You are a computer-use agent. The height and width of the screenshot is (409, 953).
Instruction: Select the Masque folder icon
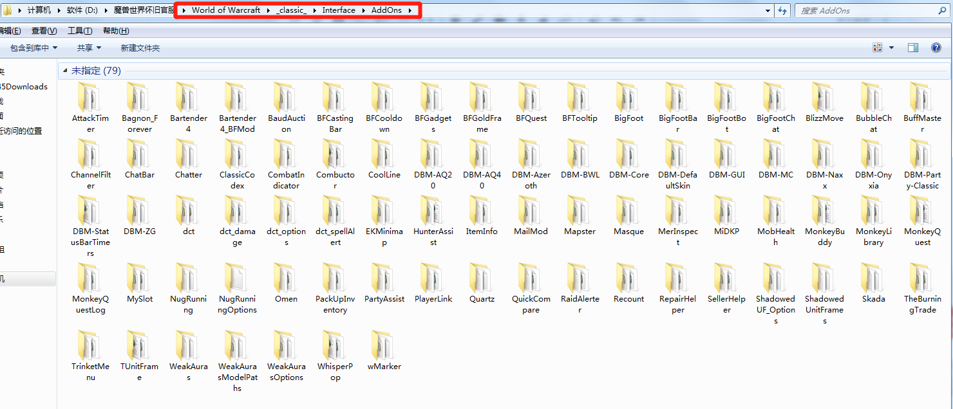[x=628, y=210]
